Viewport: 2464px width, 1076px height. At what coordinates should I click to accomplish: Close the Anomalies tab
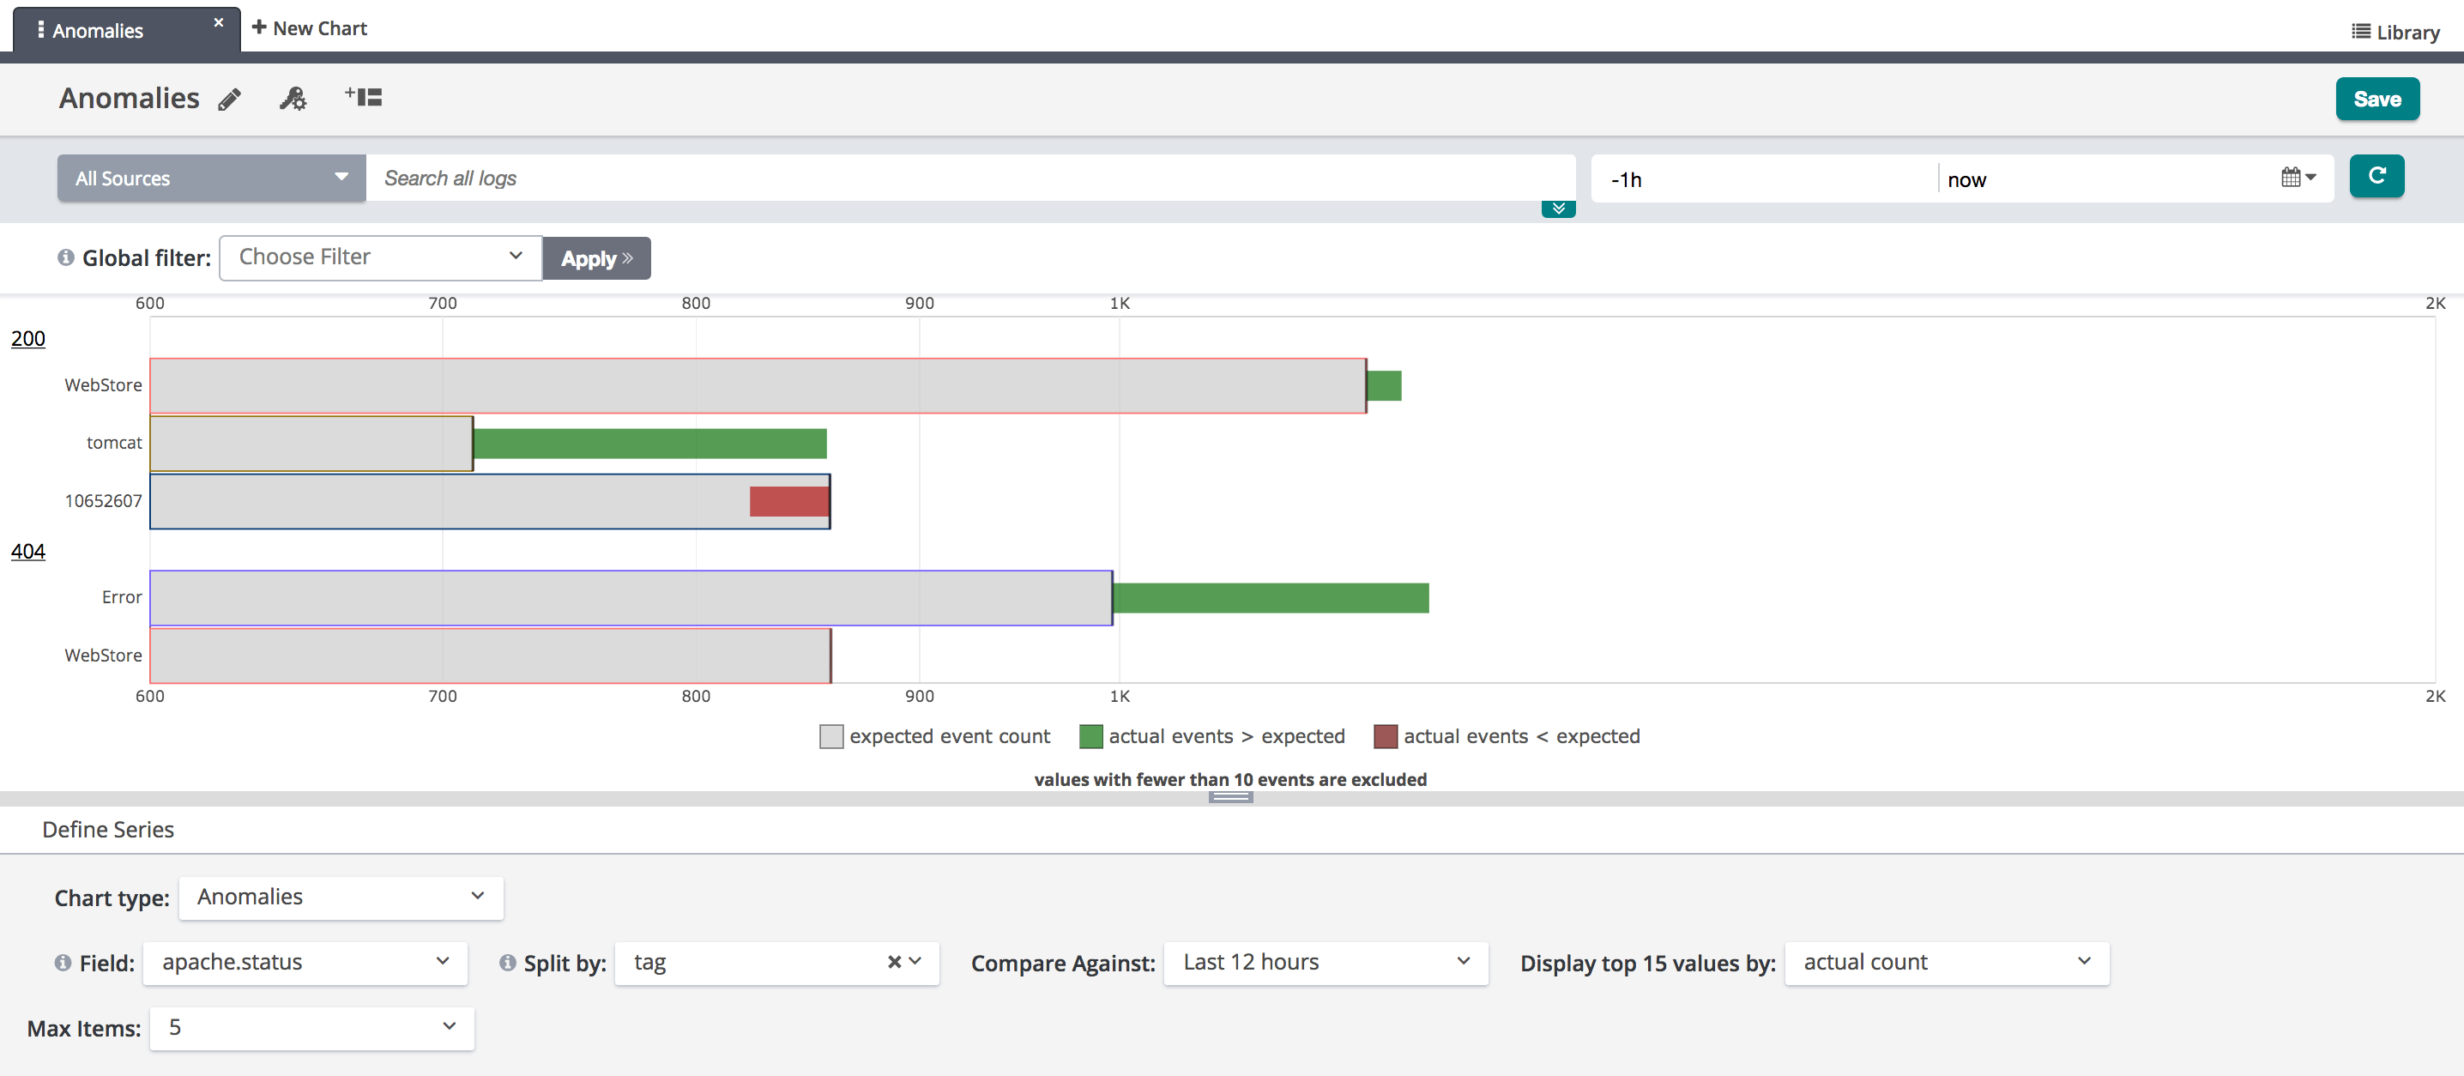[219, 22]
